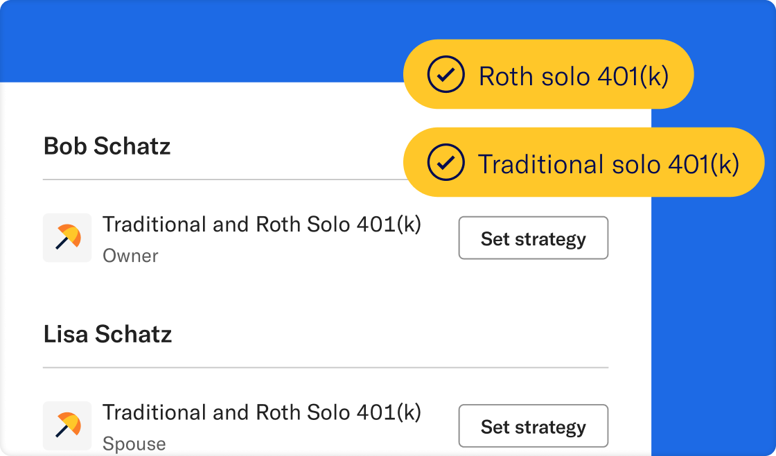
Task: Toggle the checkmark on Roth solo 401(k)
Action: coord(446,76)
